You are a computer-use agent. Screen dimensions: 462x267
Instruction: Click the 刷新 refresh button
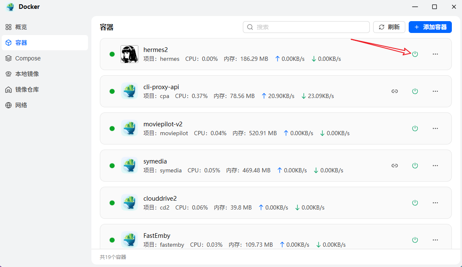389,27
